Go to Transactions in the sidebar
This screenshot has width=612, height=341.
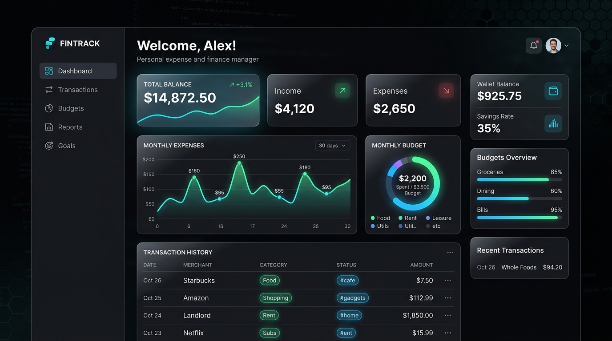point(78,90)
